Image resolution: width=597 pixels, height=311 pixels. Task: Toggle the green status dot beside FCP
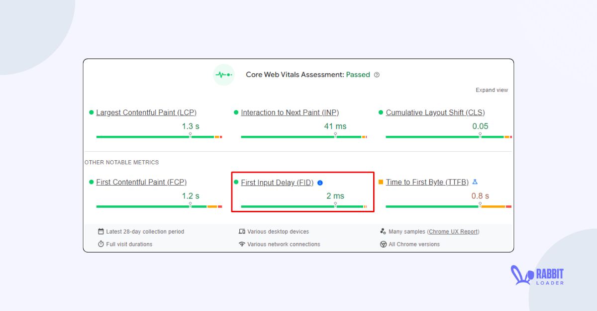[92, 182]
